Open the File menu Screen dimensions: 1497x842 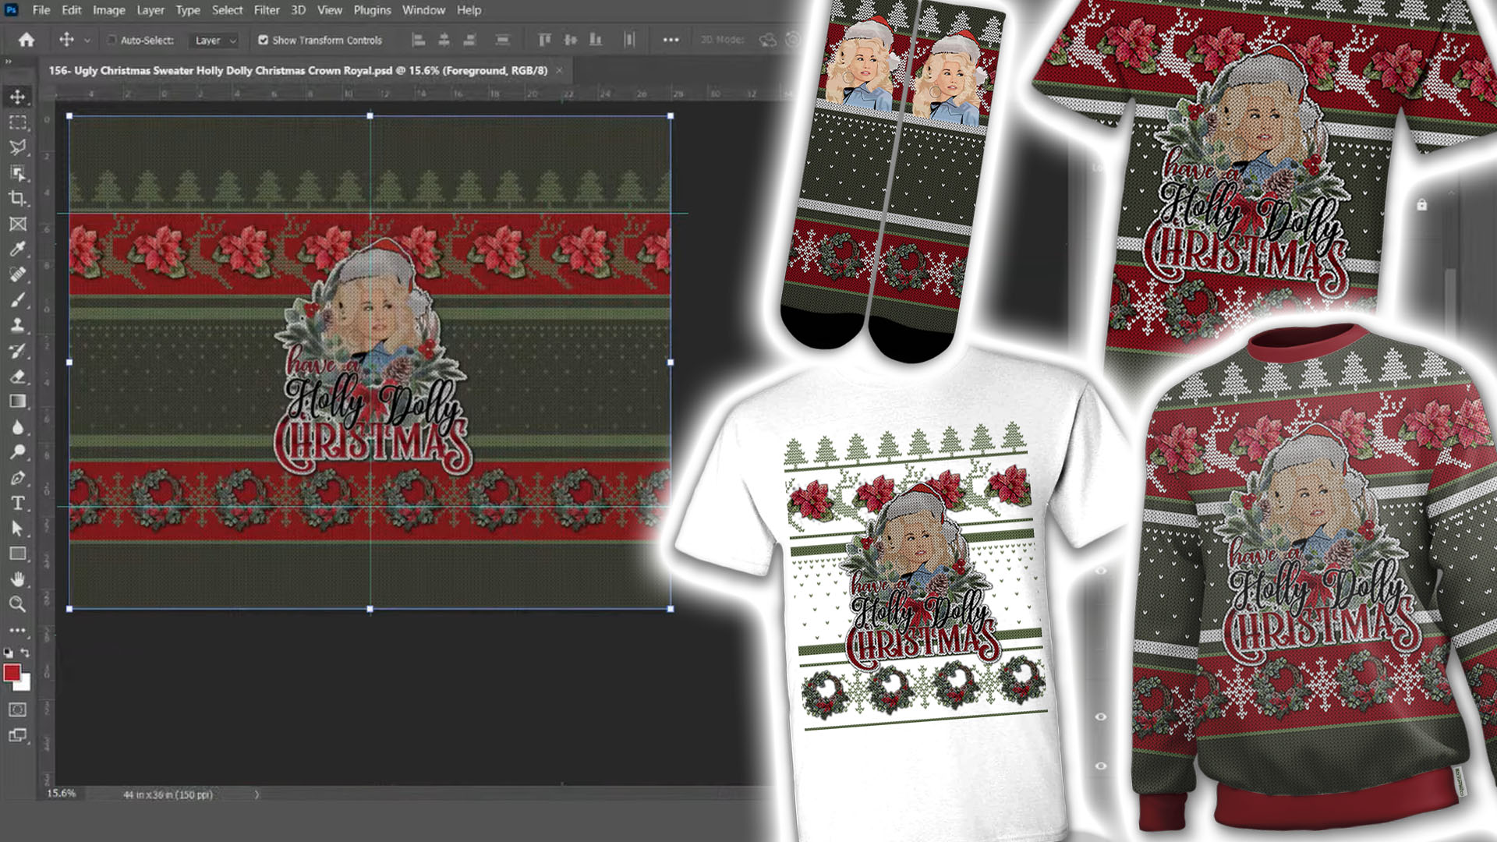[41, 10]
